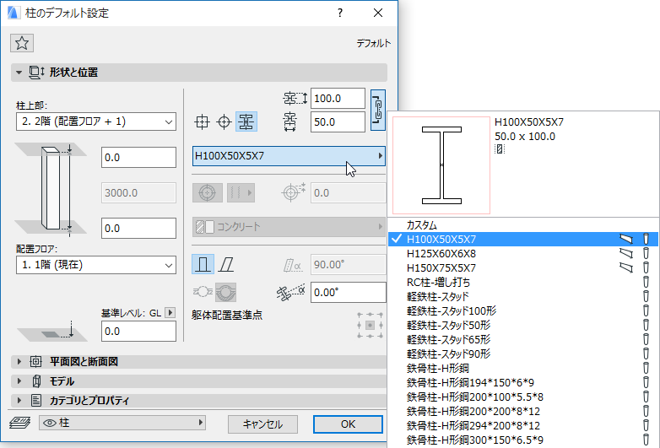Screen dimensions: 660x448
Task: Open the 基準レベル GL arrow button
Action: pos(170,312)
